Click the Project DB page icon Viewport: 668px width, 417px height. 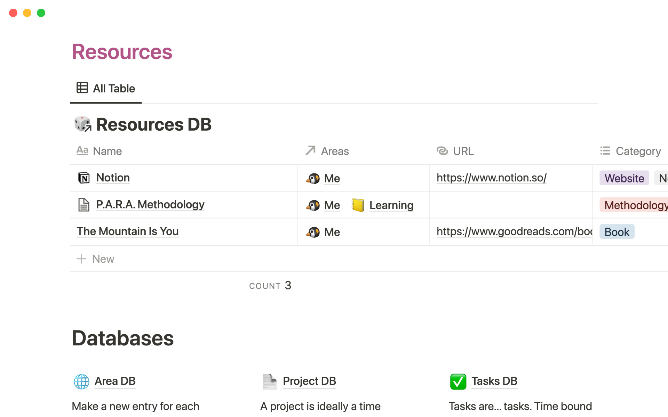270,382
